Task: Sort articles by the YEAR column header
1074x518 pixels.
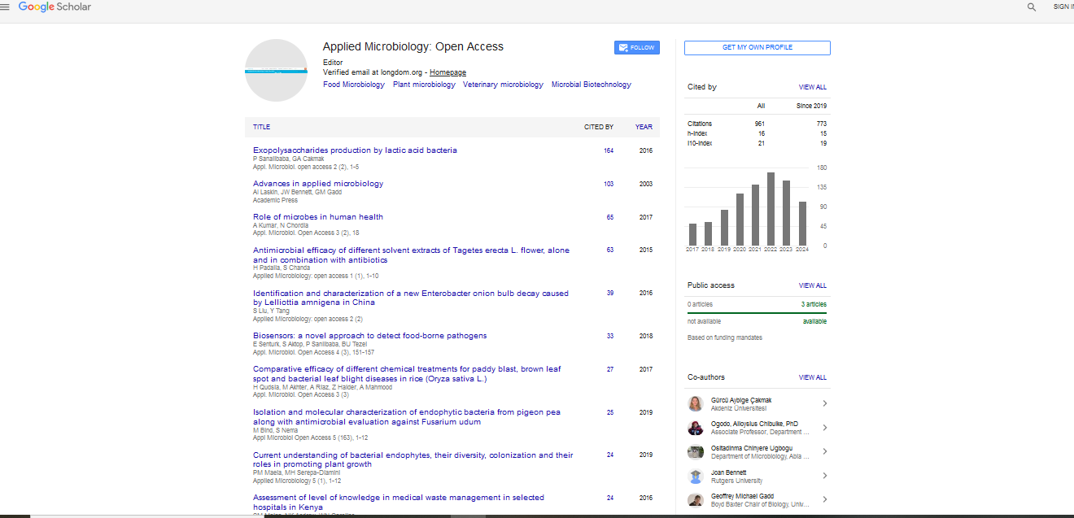Action: 644,127
